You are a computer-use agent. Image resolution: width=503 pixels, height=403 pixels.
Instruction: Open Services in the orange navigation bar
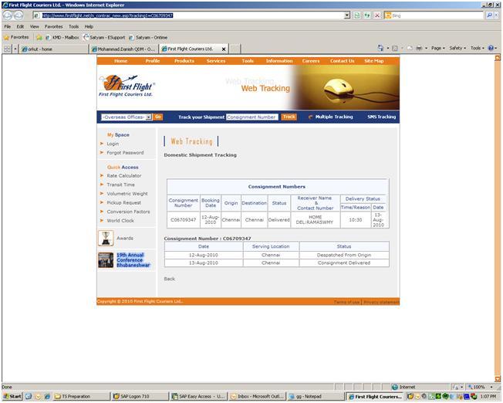point(216,61)
